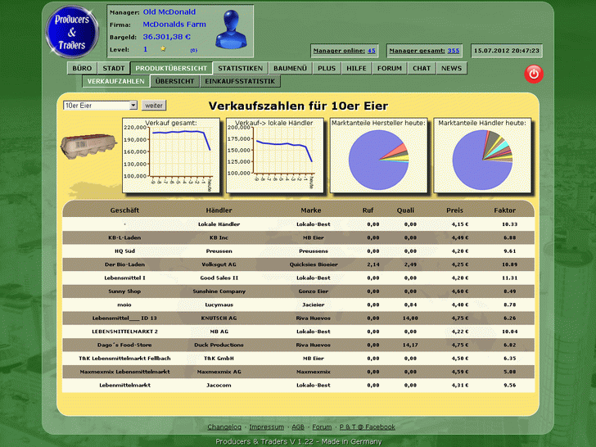Click the Gonzo Eier brand cell
The height and width of the screenshot is (447, 596).
pos(314,291)
